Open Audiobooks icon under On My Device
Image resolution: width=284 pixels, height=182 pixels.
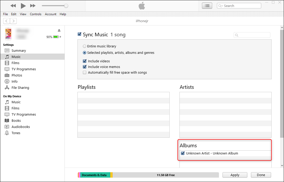tap(7, 127)
